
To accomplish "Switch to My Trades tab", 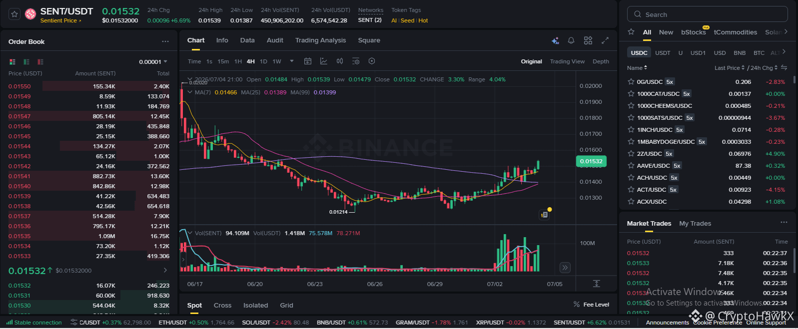I will pos(695,223).
